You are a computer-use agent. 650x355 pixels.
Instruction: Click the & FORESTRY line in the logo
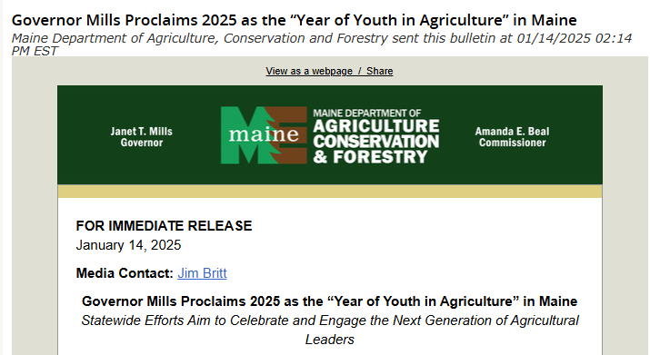pyautogui.click(x=370, y=157)
